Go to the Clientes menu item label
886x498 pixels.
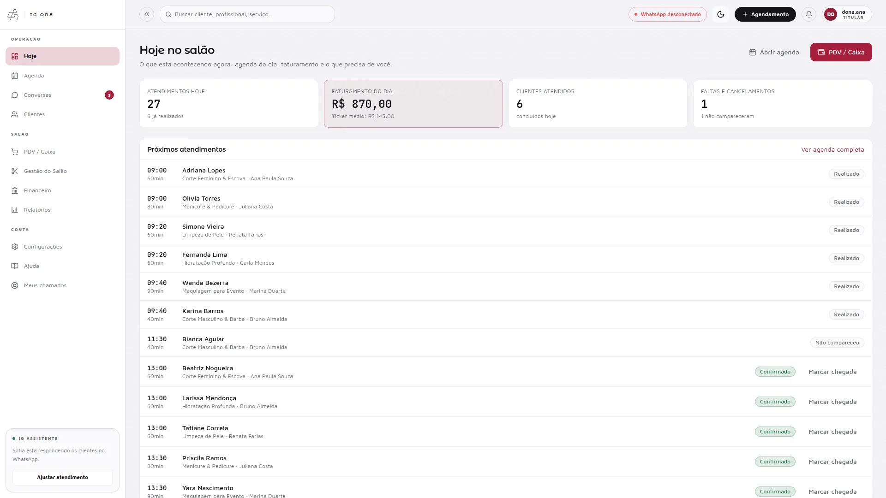pyautogui.click(x=35, y=114)
